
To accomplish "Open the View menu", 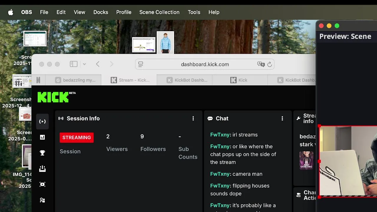I will [x=80, y=12].
